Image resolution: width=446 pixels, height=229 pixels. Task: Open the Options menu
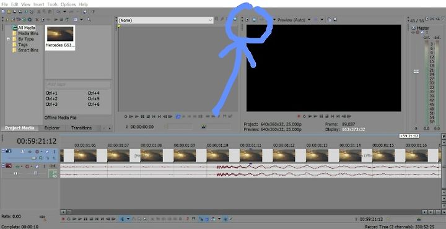pos(68,4)
